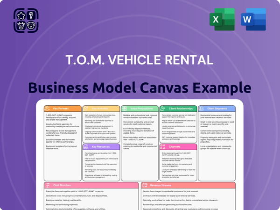Select the Revenue Streams section header

point(163,185)
